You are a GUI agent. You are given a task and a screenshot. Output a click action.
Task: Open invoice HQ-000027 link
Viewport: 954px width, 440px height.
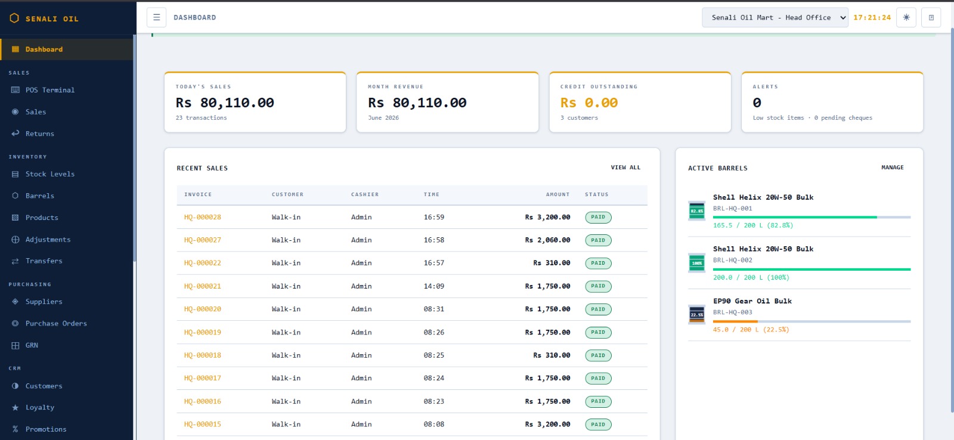tap(203, 240)
